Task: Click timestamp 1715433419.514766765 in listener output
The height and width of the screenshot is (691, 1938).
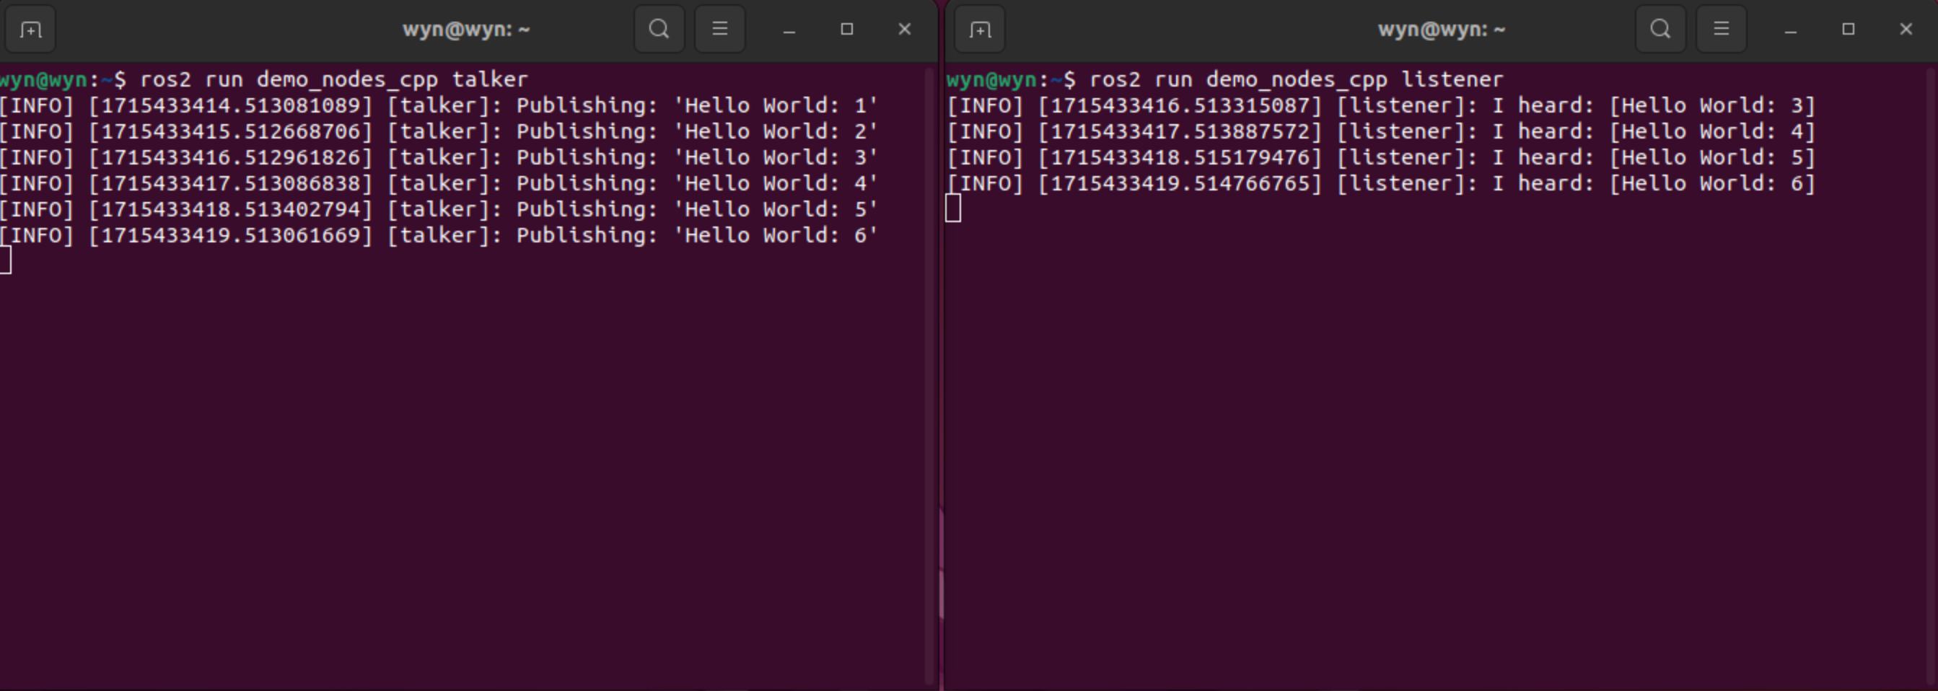Action: (1180, 183)
